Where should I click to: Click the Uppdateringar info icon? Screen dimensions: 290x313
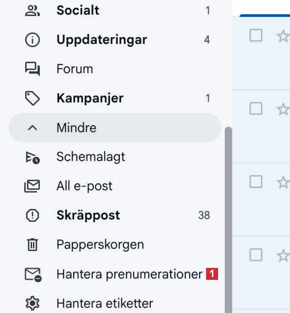[32, 40]
